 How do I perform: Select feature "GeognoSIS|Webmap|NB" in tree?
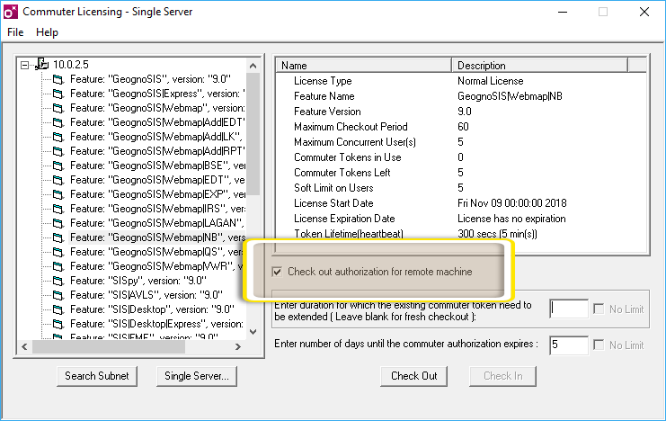pyautogui.click(x=157, y=237)
